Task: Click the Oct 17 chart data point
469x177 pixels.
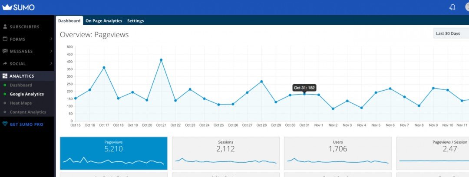Action: click(104, 68)
